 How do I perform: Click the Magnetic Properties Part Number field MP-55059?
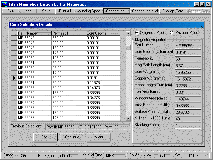click(x=188, y=46)
